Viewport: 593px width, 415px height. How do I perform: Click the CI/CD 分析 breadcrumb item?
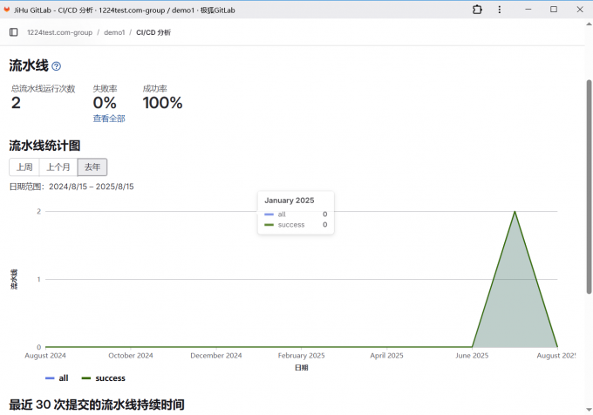click(153, 32)
